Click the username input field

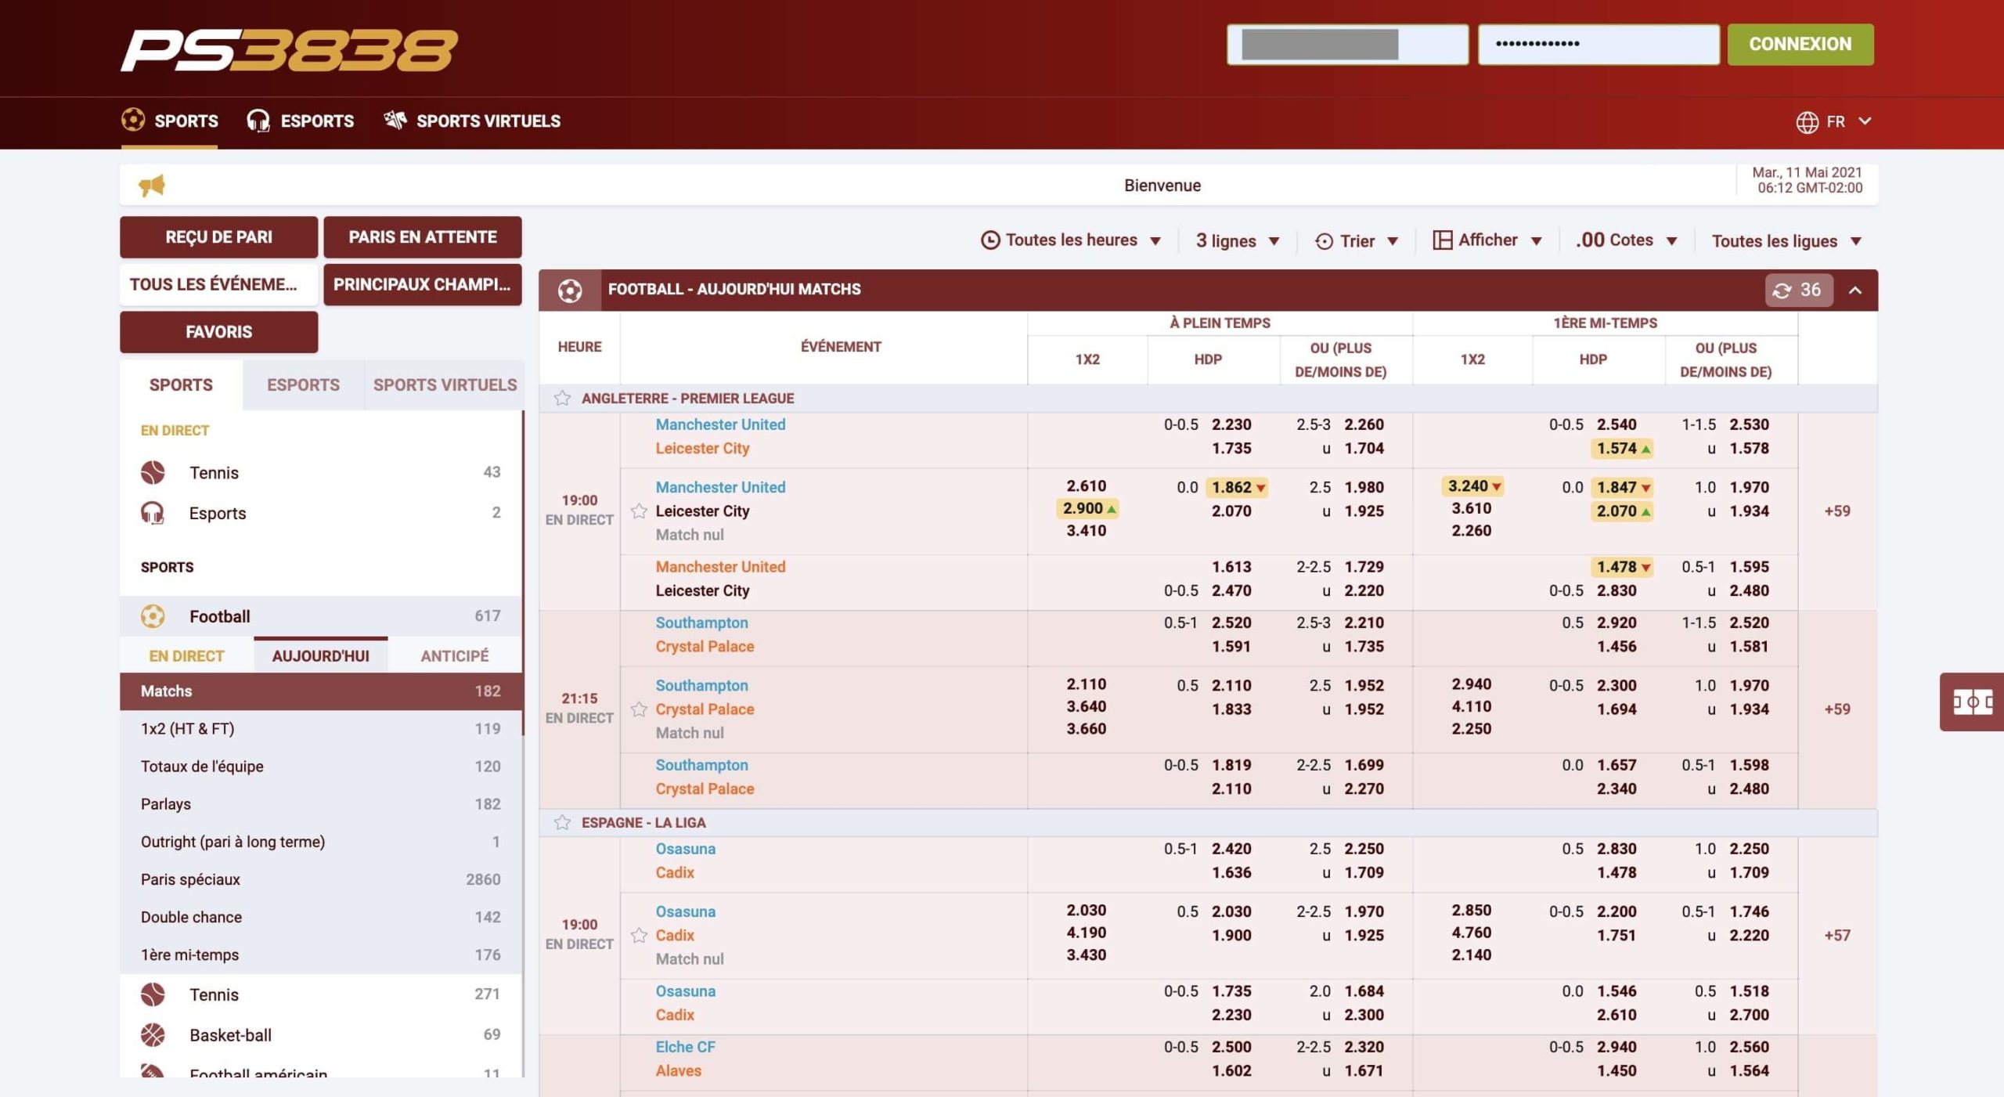pos(1347,44)
